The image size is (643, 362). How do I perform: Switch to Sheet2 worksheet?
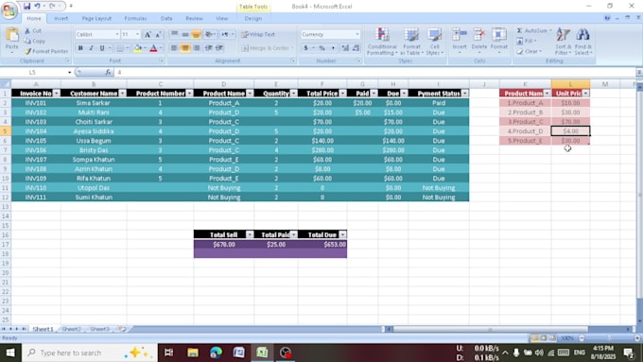pos(71,329)
